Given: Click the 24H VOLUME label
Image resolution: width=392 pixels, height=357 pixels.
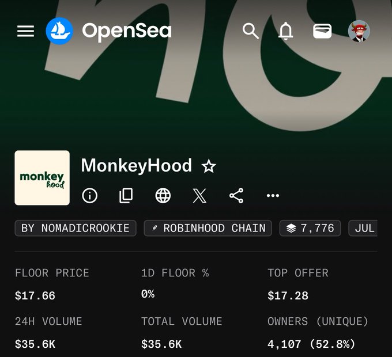Looking at the screenshot, I should point(48,321).
